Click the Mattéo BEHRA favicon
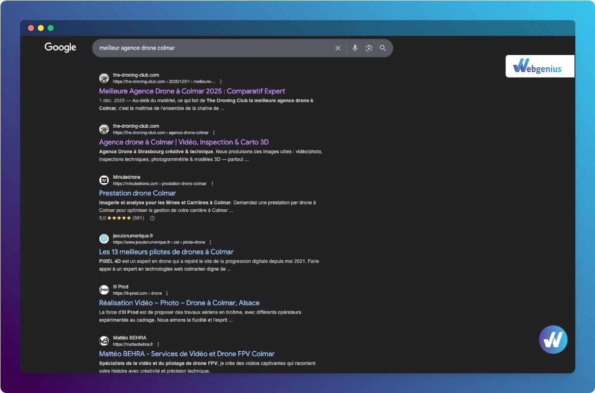 tap(104, 341)
